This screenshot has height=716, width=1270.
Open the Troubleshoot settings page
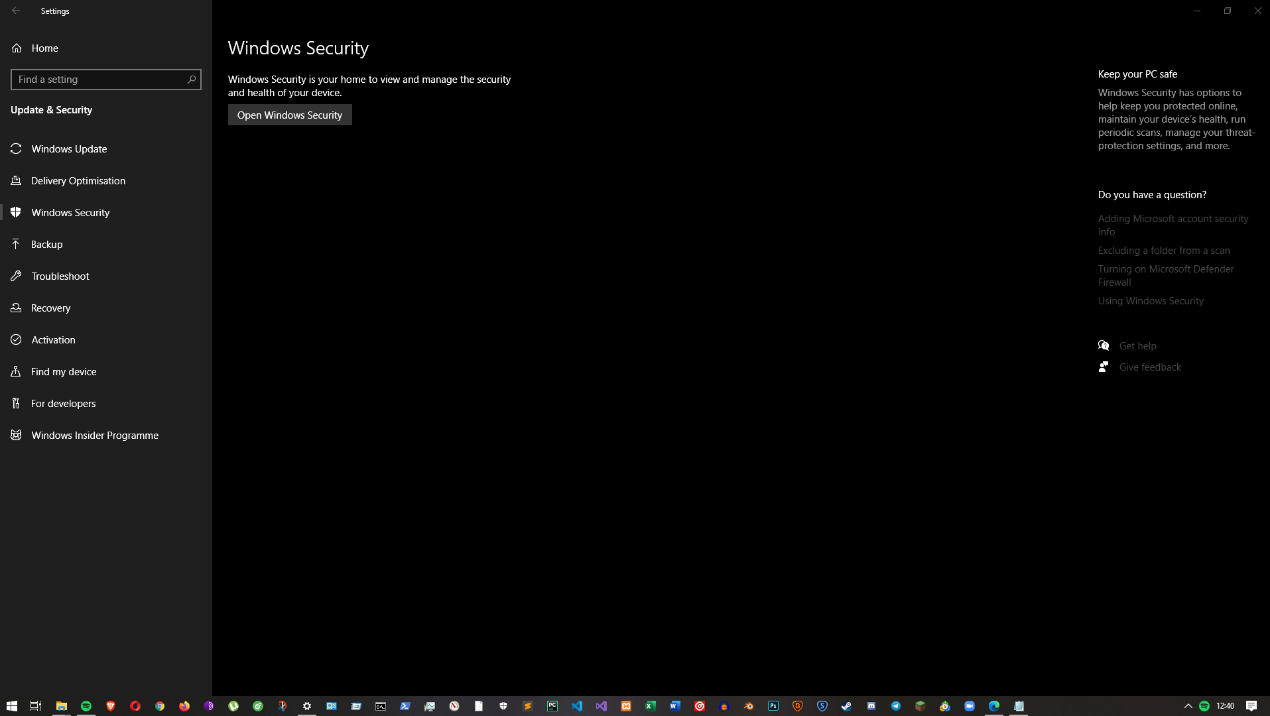[x=106, y=276]
